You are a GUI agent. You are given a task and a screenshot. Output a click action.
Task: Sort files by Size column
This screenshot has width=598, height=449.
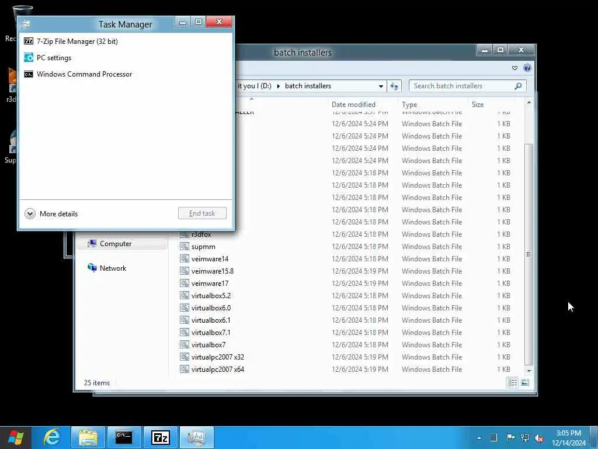point(478,105)
